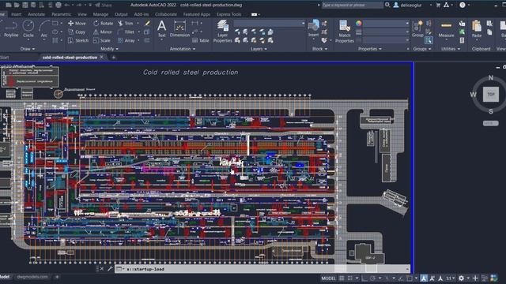Activate the Scale command
506x284 pixels.
(x=102, y=40)
